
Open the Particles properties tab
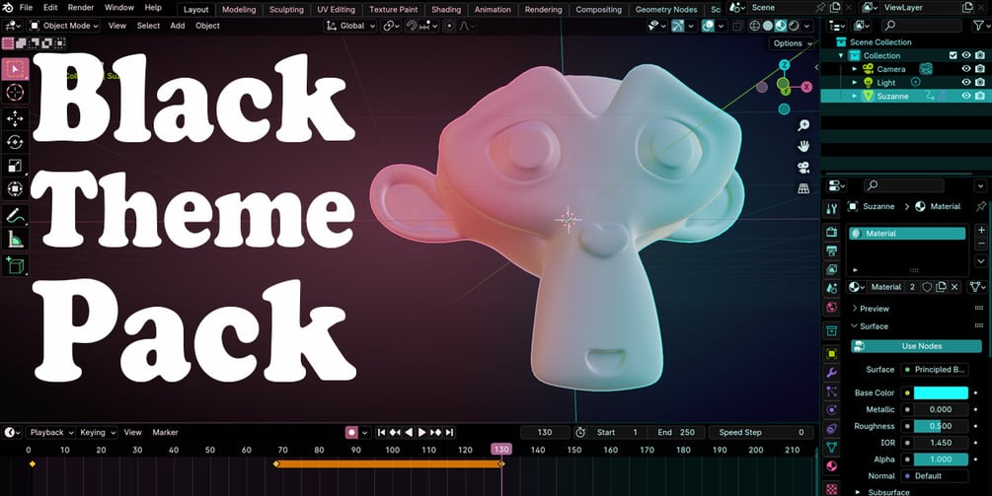coord(832,391)
